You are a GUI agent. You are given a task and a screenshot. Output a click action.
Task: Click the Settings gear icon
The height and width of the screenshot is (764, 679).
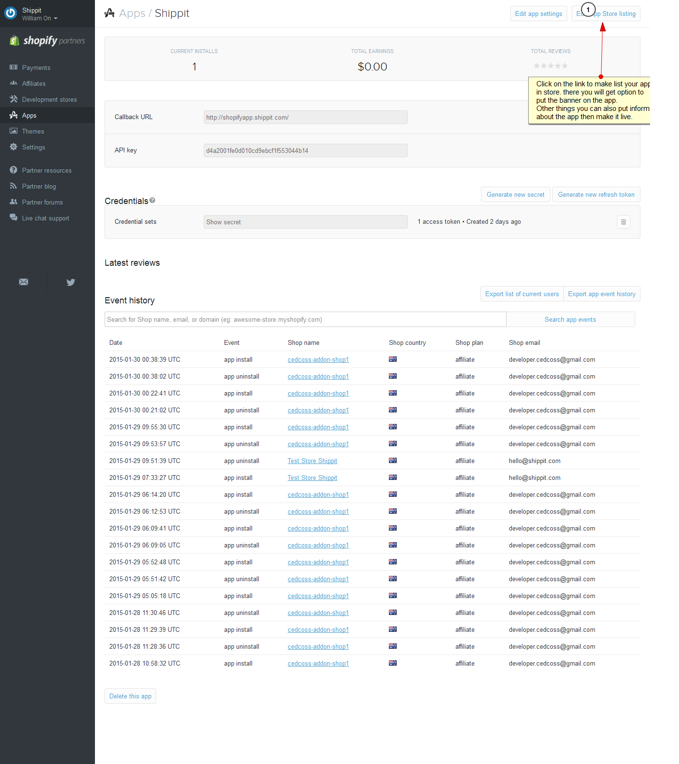click(x=13, y=147)
